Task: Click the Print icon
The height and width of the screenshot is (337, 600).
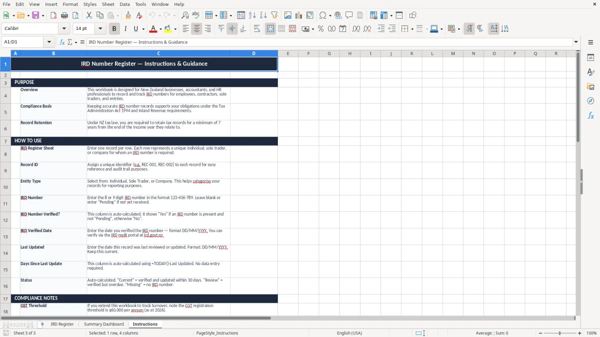Action: tap(64, 15)
